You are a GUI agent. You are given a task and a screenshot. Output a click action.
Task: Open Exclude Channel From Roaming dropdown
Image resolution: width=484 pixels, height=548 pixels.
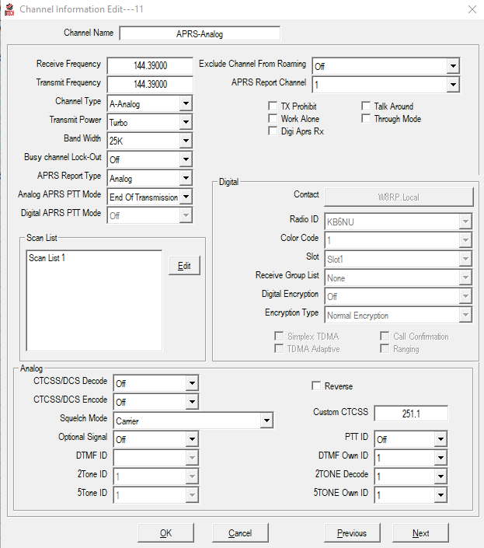pyautogui.click(x=453, y=66)
